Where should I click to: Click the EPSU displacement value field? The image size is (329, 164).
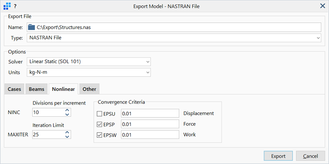[150, 114]
